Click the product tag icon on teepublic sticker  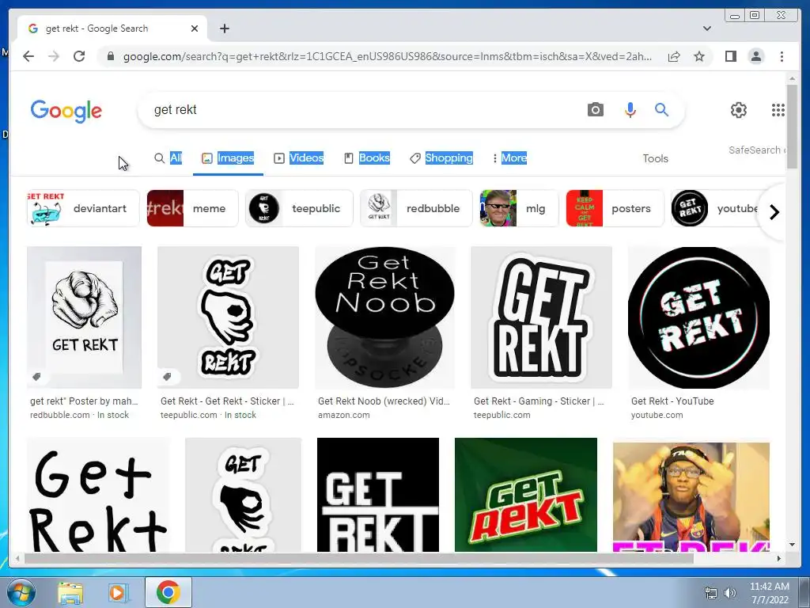167,376
